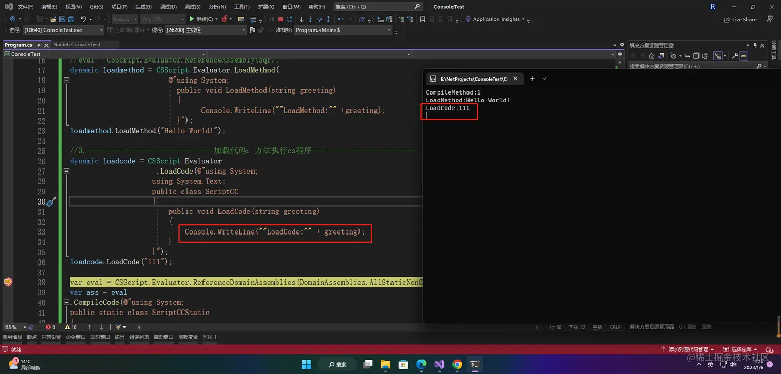Image resolution: width=781 pixels, height=374 pixels.
Task: Open the Terminal icon in the taskbar
Action: [475, 364]
